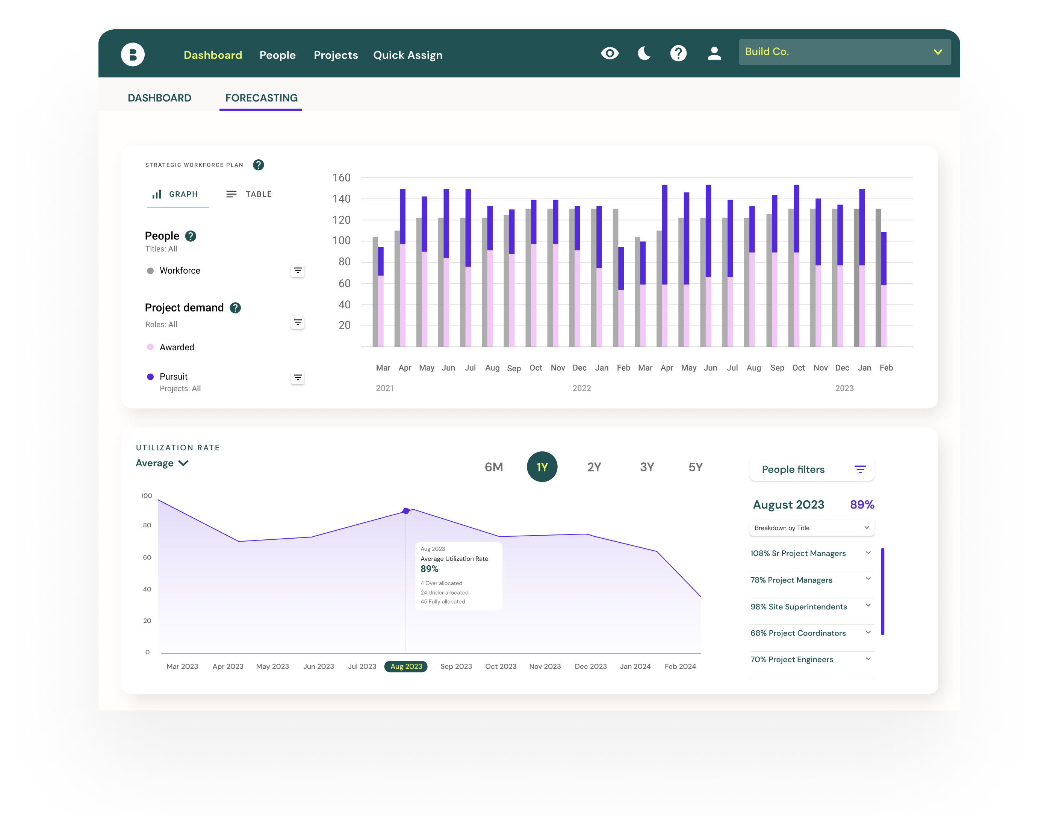Screen dimensions: 1059x816
Task: Click the Sep 2023 axis label
Action: tap(456, 667)
